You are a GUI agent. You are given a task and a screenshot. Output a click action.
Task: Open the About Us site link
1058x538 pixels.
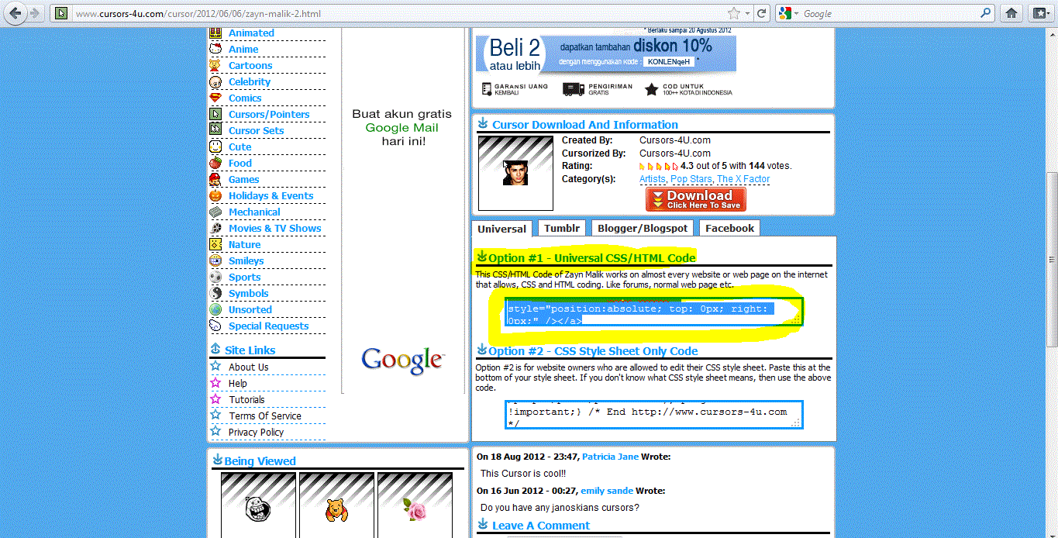point(248,367)
